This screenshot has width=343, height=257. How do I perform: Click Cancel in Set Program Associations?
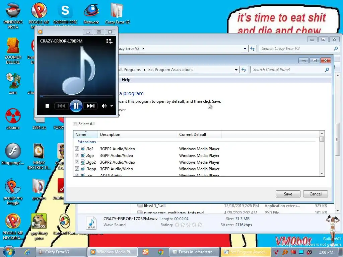tap(316, 194)
